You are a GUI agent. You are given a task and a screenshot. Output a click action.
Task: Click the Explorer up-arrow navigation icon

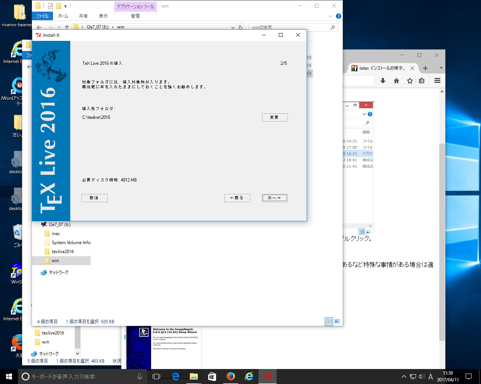67,27
